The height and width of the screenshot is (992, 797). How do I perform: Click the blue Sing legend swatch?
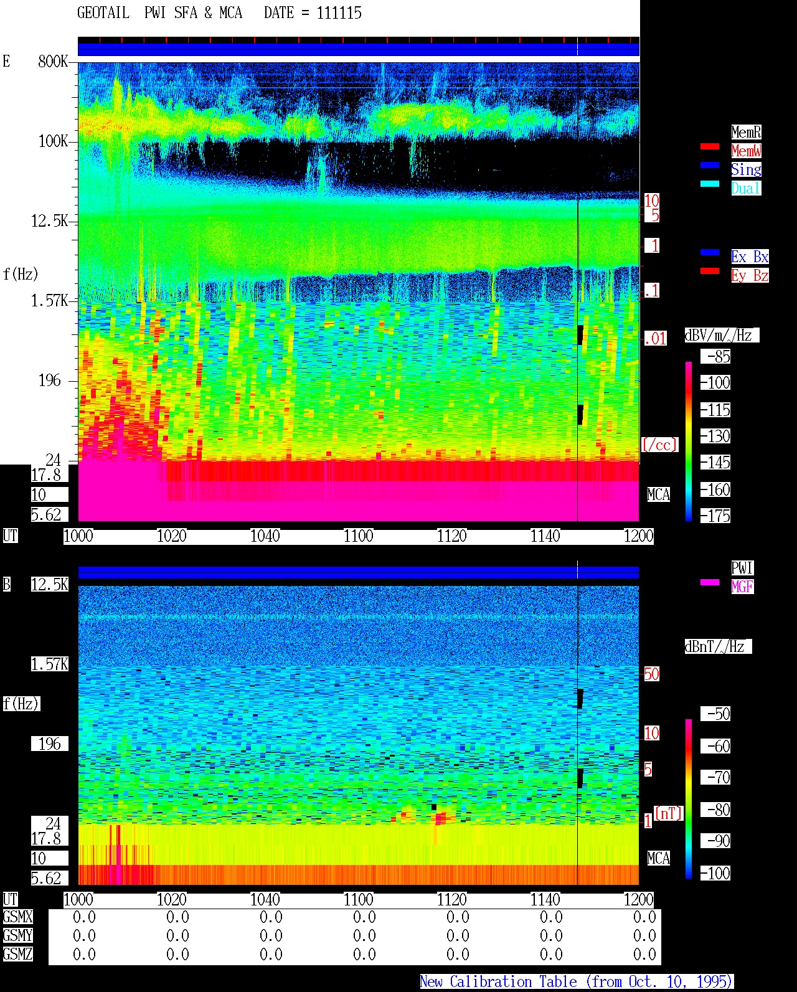(710, 165)
